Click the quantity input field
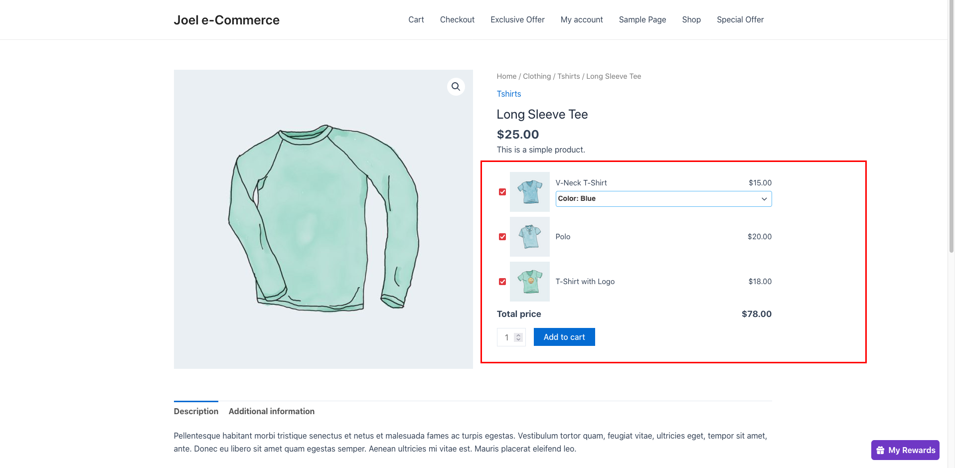The width and height of the screenshot is (955, 468). click(506, 337)
